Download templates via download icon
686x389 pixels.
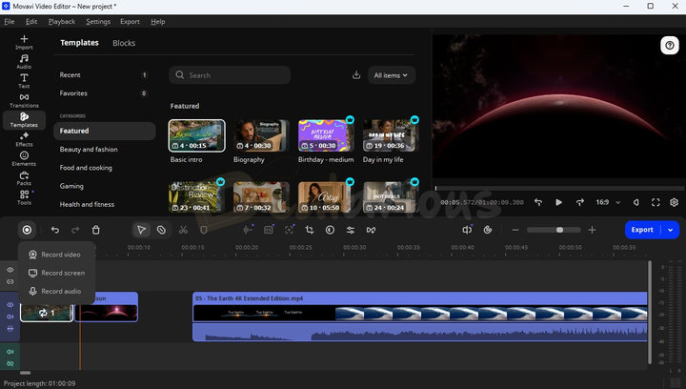[356, 74]
